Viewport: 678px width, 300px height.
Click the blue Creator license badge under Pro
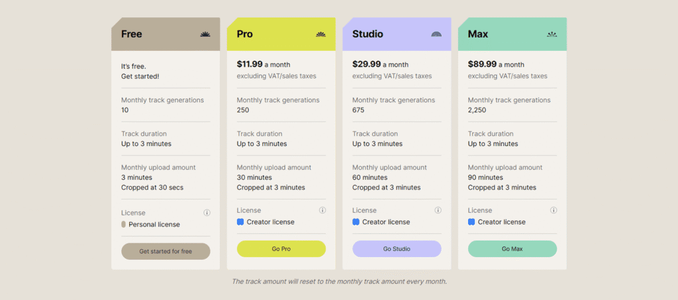pos(240,222)
